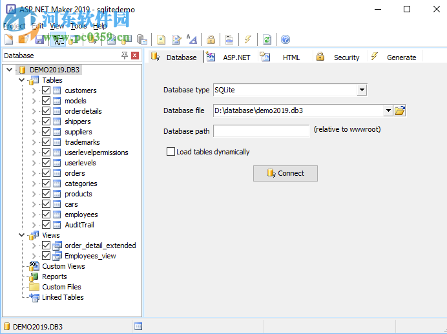Click the green arrows synchronize toolbar icon
Screen dimensions: 447x334
267,39
